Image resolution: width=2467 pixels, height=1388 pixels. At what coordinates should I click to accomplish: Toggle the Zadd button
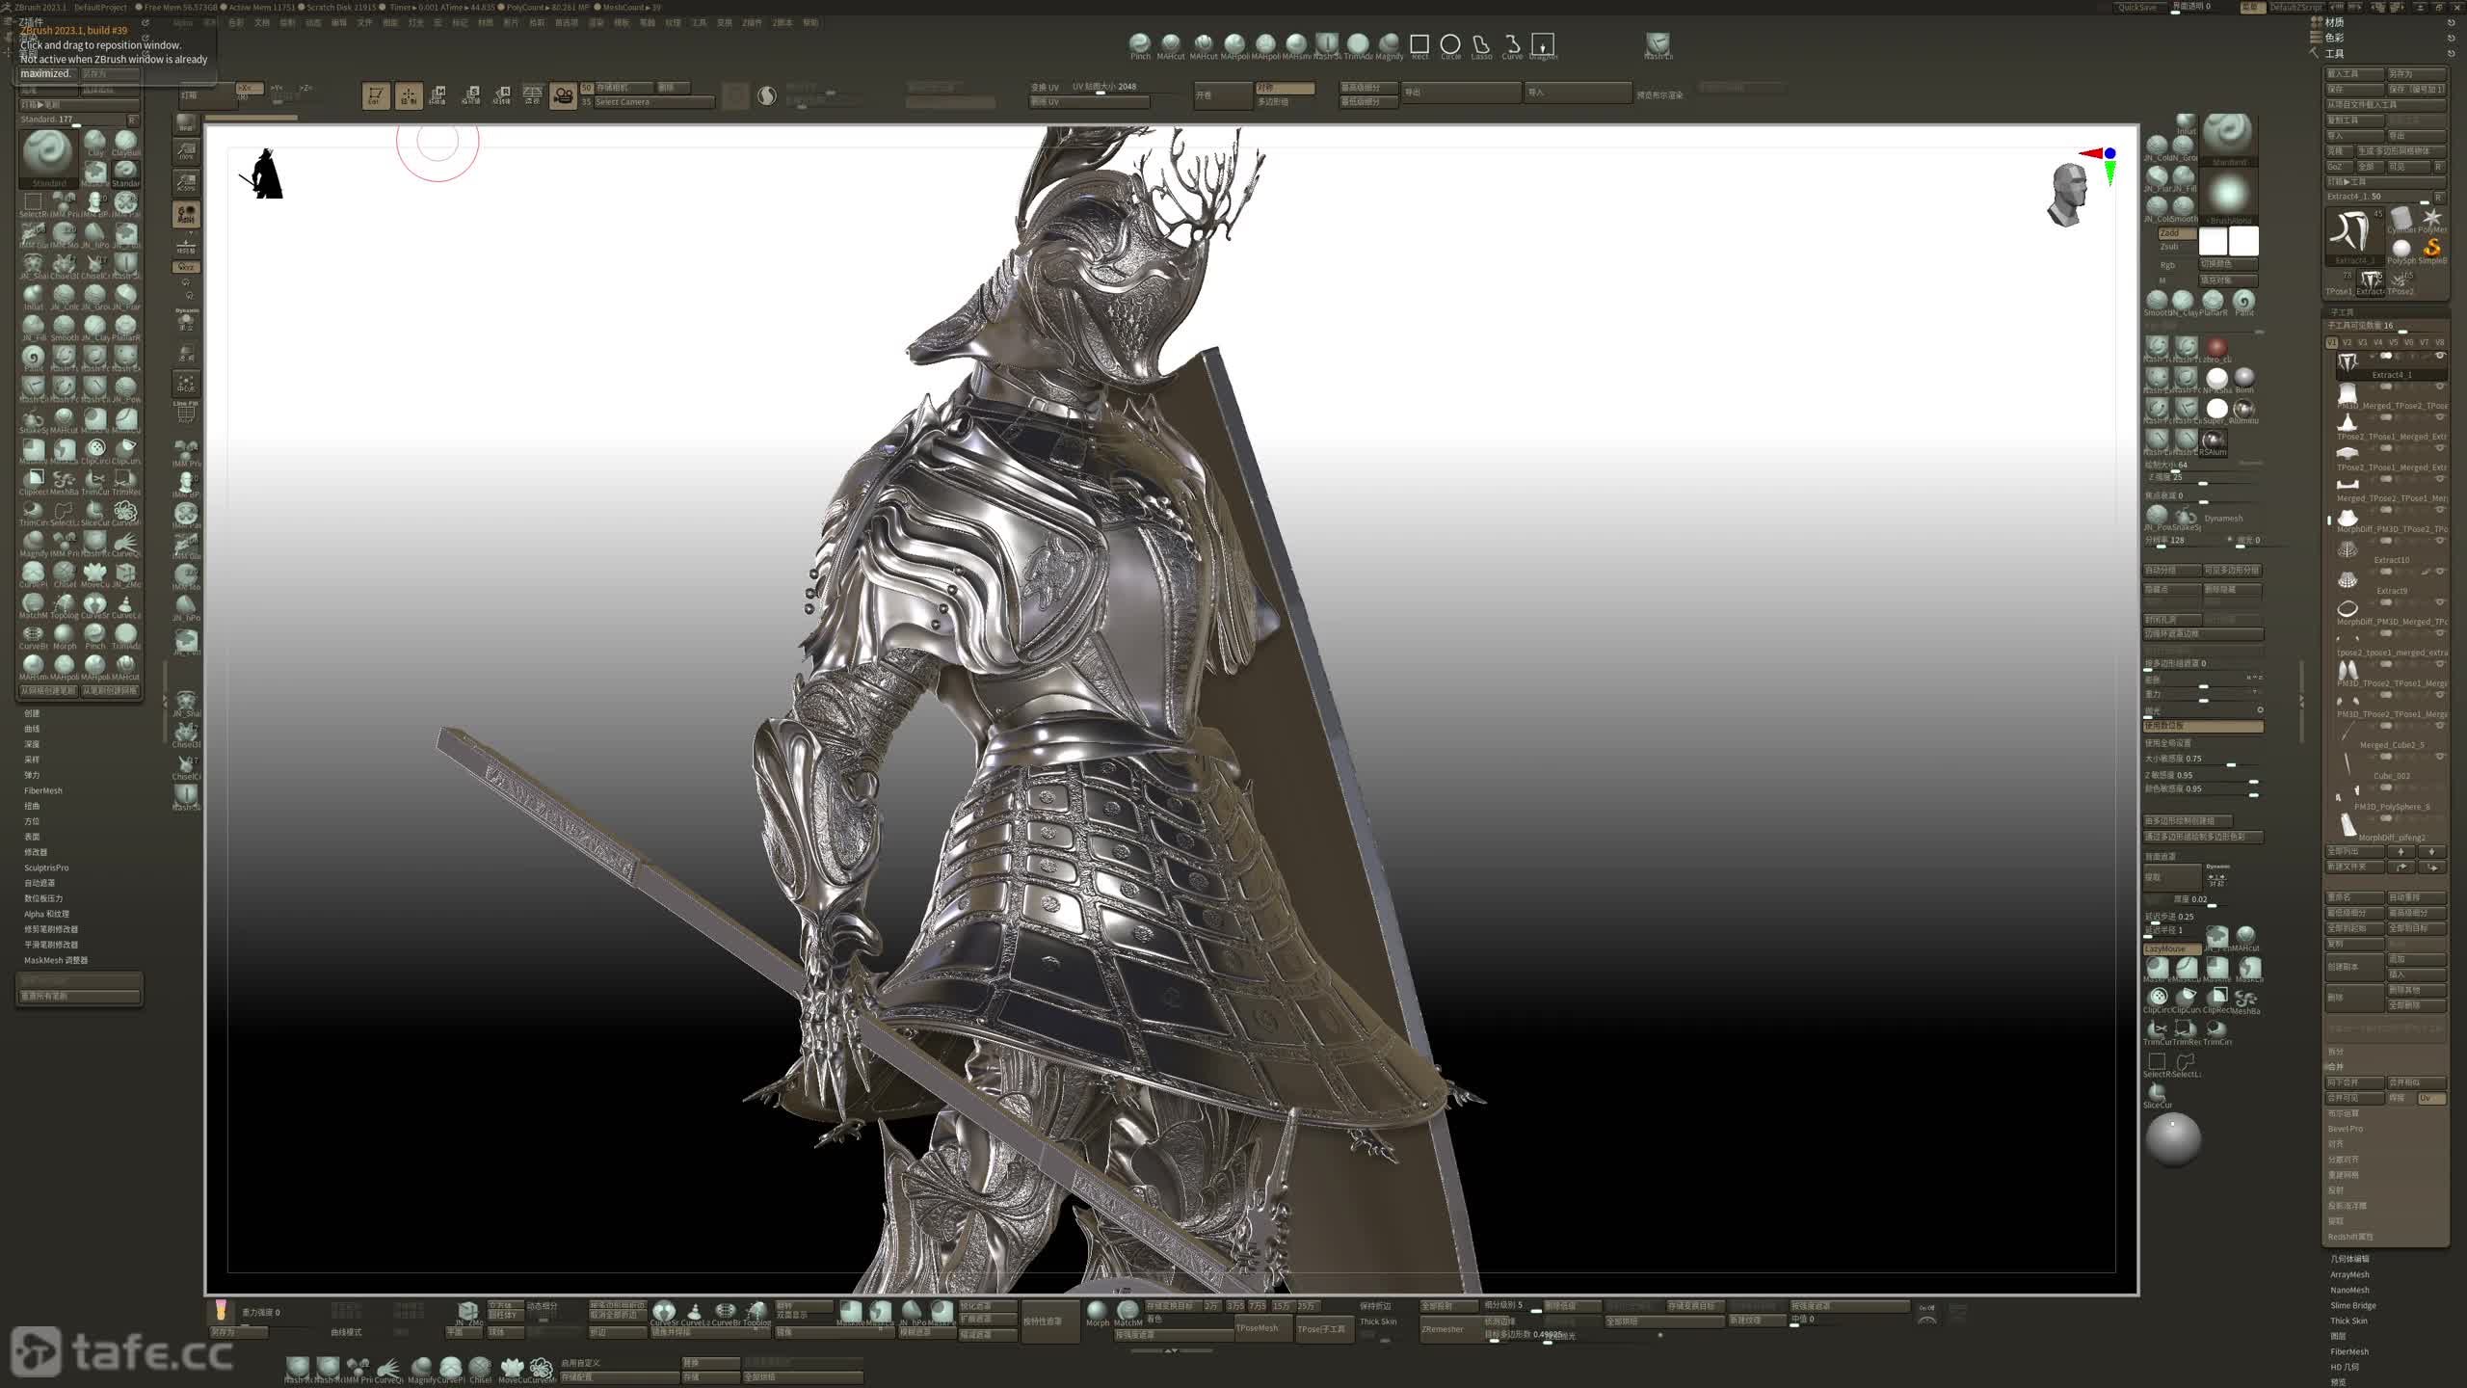(x=2176, y=233)
